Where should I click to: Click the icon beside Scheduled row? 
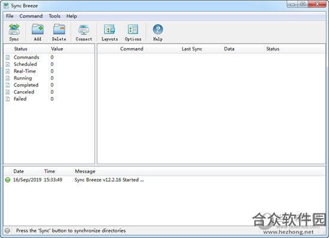(8, 64)
